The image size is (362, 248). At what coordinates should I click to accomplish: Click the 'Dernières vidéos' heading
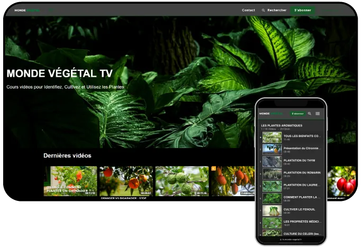click(67, 155)
